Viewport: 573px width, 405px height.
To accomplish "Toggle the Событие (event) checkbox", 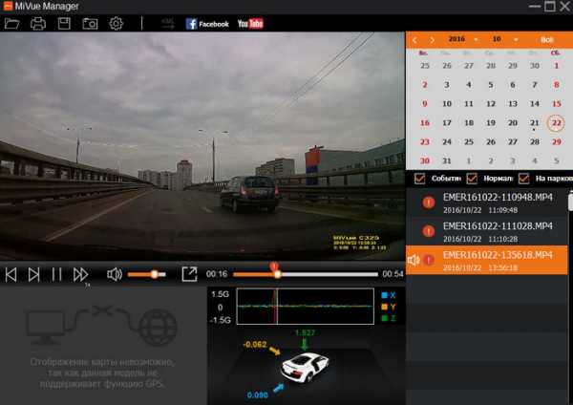I will [x=420, y=178].
